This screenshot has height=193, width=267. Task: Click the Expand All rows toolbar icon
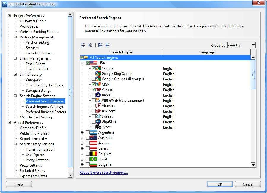click(83, 45)
